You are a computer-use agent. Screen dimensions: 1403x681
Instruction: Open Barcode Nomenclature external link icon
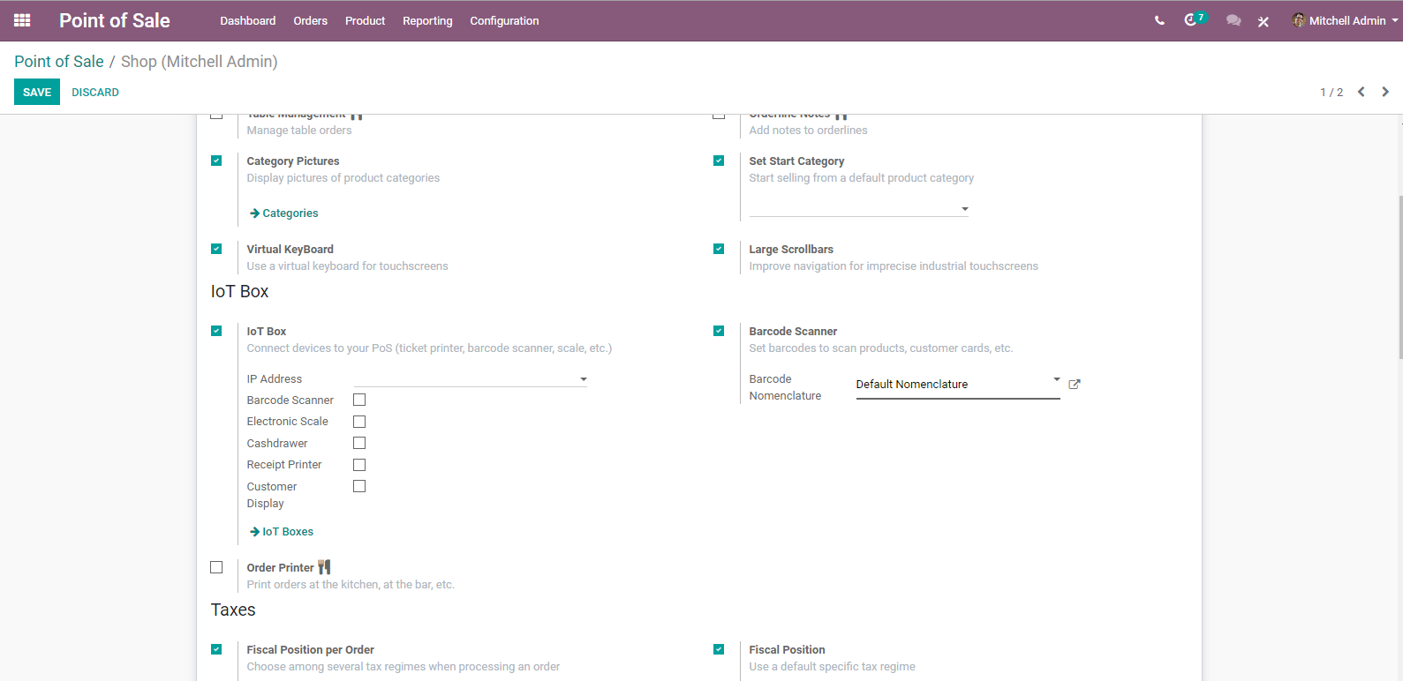(x=1075, y=385)
